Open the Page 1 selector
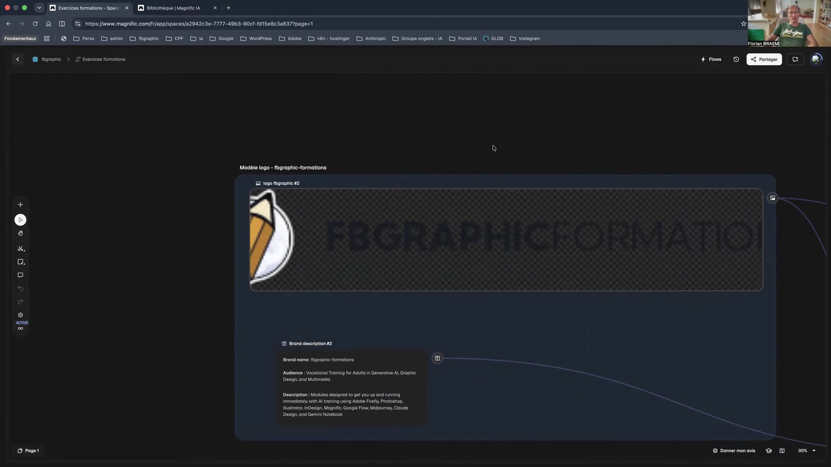 tap(28, 450)
